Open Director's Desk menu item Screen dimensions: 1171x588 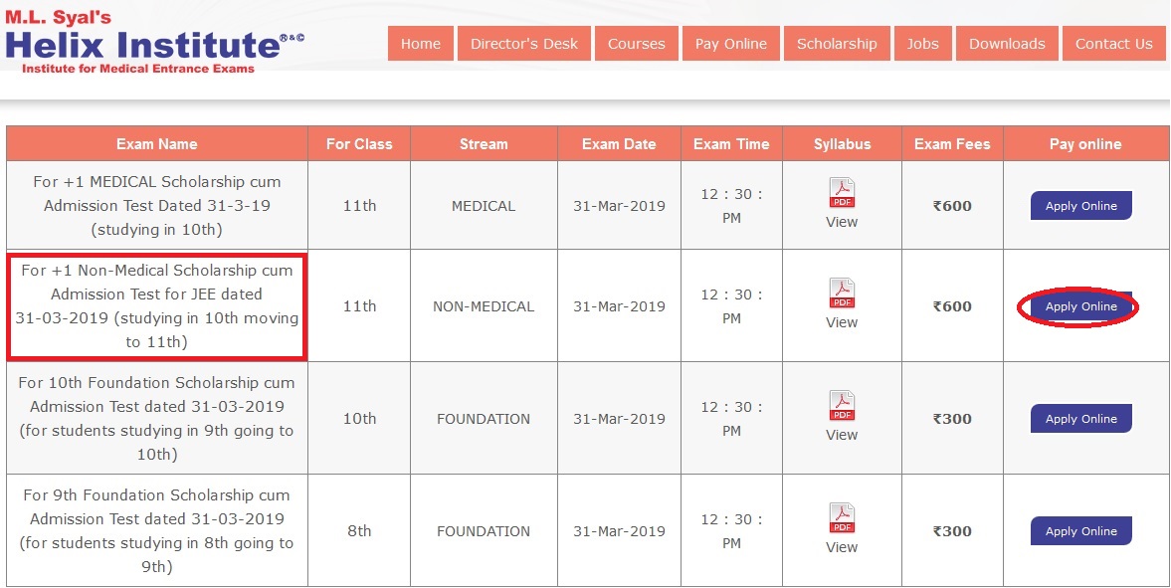pos(523,44)
